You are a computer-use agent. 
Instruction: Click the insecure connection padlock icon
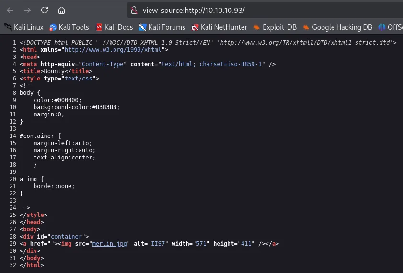134,10
